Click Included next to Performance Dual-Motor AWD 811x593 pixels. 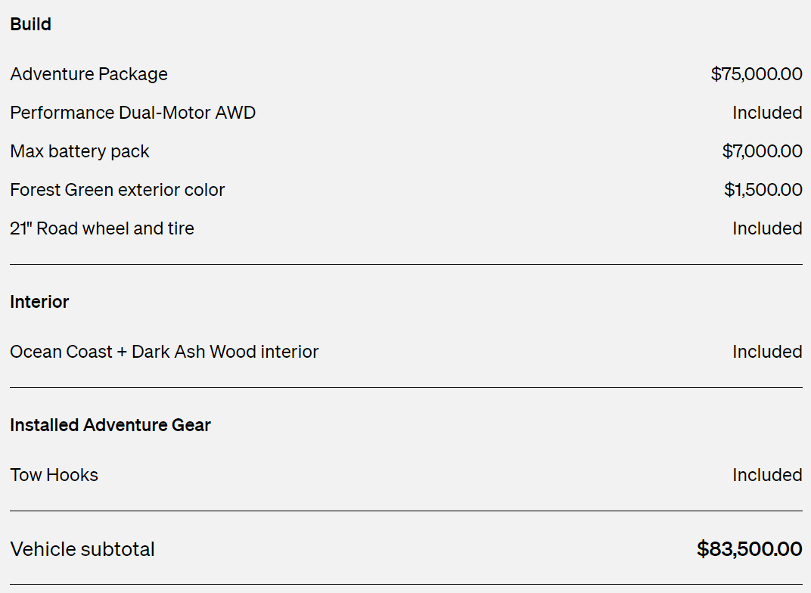click(766, 113)
